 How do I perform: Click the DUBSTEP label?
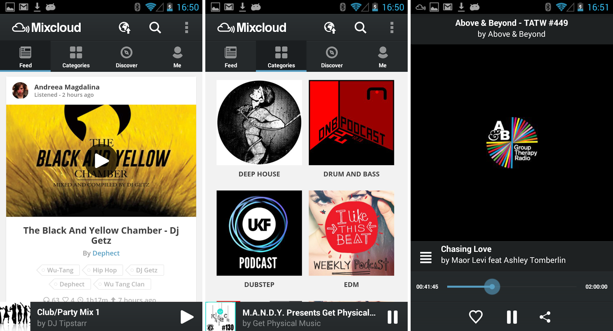coord(259,284)
